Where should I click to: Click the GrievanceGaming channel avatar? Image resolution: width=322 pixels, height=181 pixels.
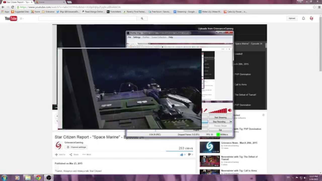pyautogui.click(x=58, y=145)
